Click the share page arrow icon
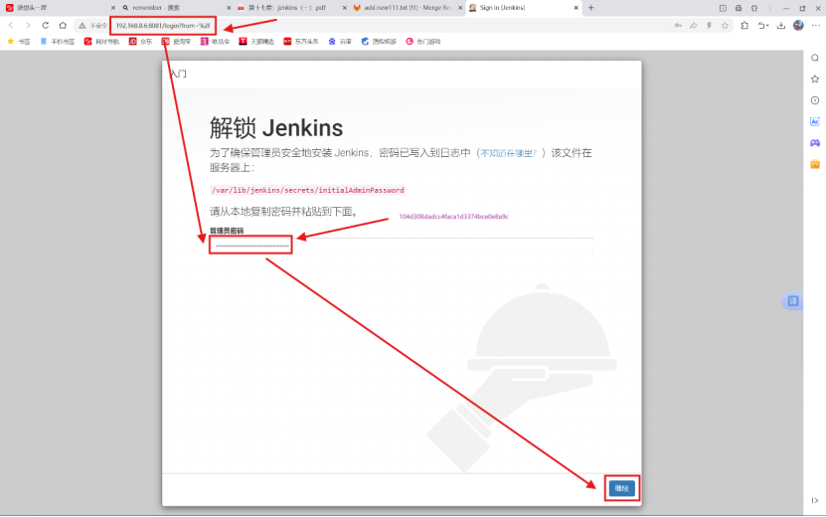Screen dimensions: 826x517 693,25
